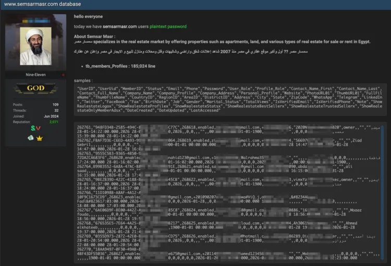
Task: Click the reputation value 2,071
Action: [54, 122]
